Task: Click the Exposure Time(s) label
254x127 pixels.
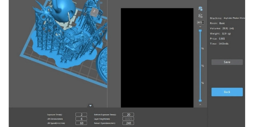Action: 55,115
